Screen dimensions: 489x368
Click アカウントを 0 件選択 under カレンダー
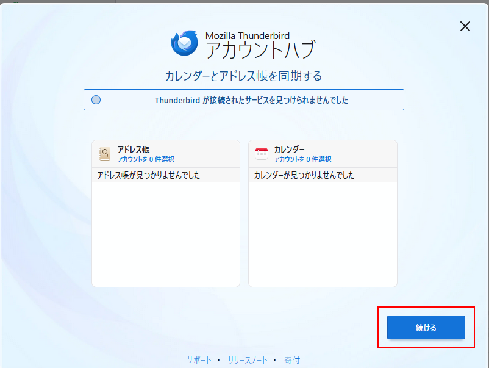(302, 159)
